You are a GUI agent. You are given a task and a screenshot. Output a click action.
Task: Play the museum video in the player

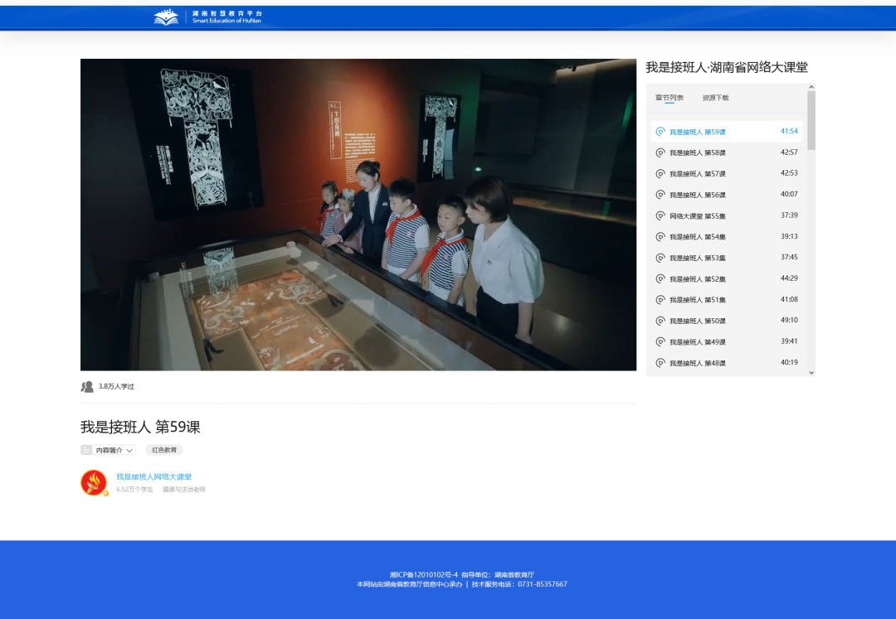pos(358,215)
